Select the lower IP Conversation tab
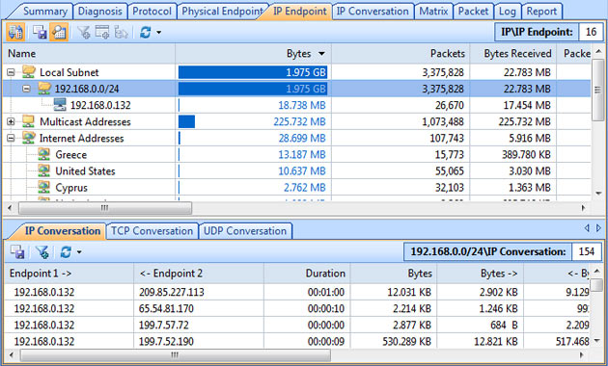 click(x=62, y=231)
